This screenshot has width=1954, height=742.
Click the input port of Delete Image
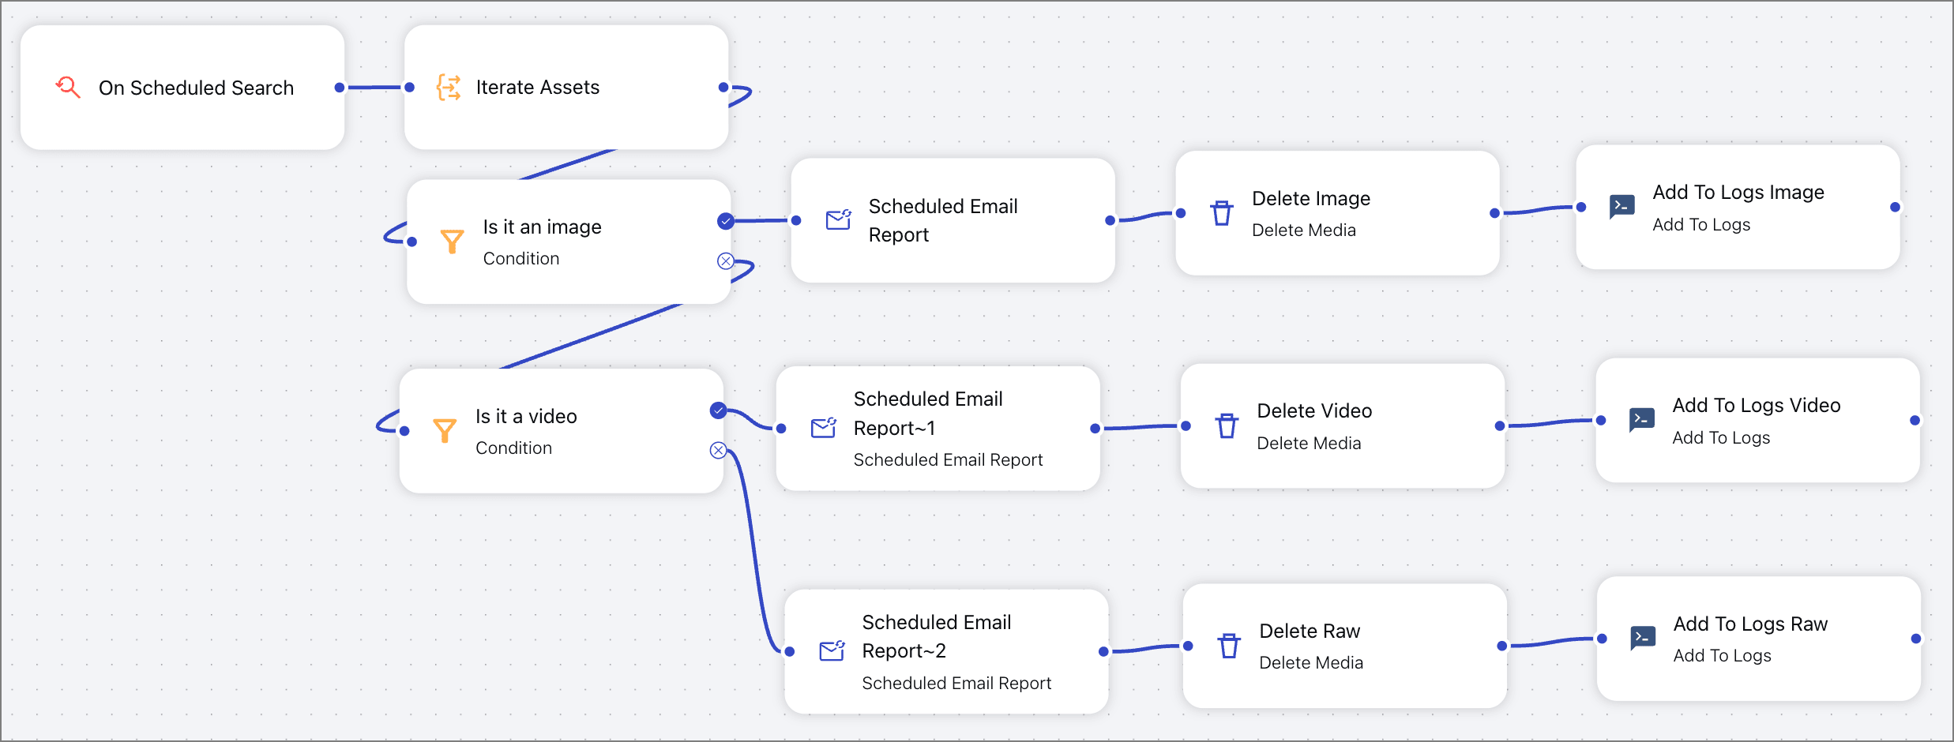1181,213
